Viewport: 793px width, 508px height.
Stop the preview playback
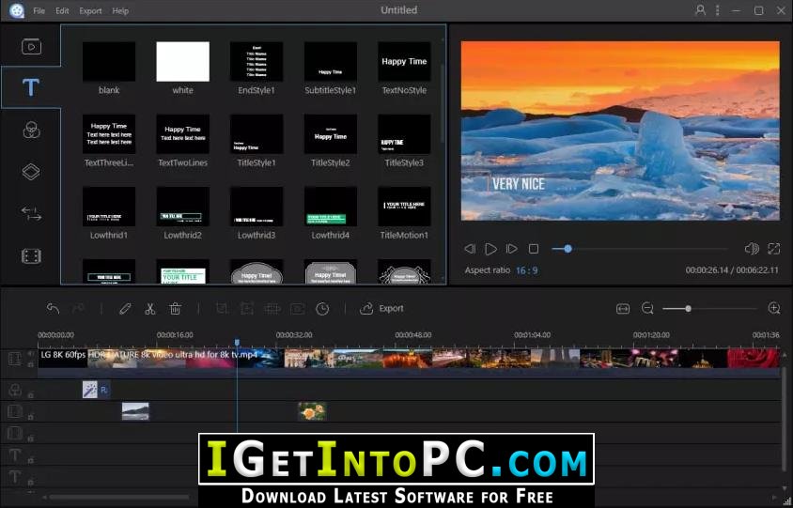coord(533,249)
